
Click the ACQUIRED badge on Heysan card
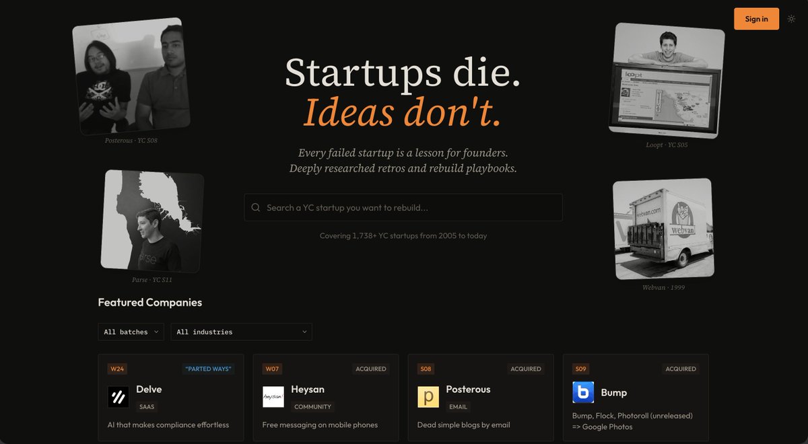pyautogui.click(x=371, y=369)
